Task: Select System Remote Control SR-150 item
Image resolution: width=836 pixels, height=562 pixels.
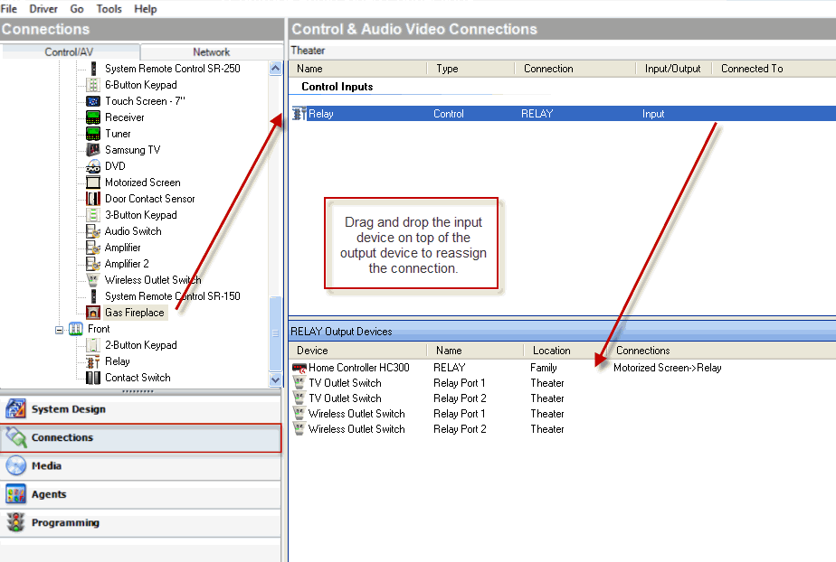Action: (172, 296)
